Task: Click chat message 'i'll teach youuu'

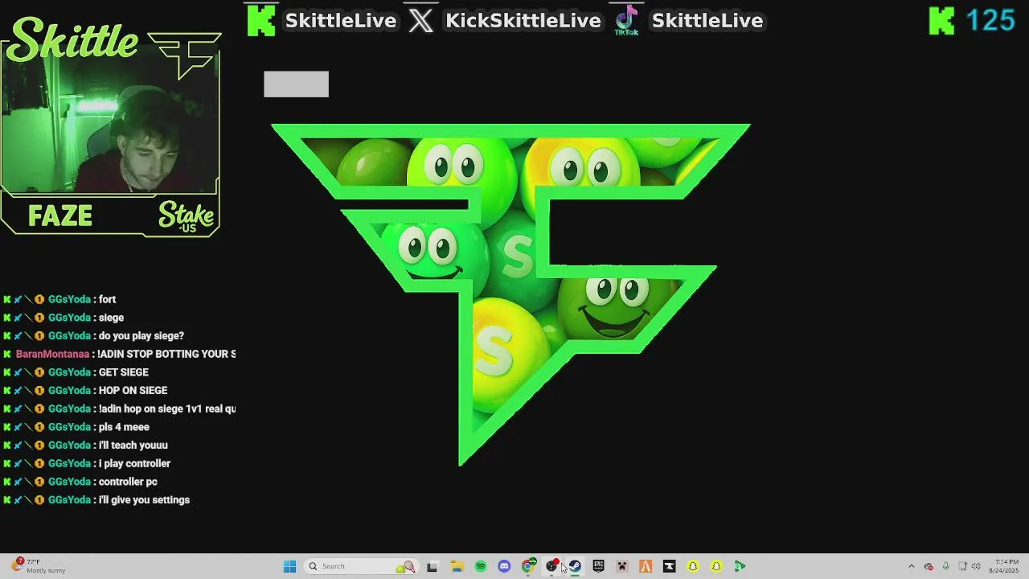Action: click(x=133, y=446)
